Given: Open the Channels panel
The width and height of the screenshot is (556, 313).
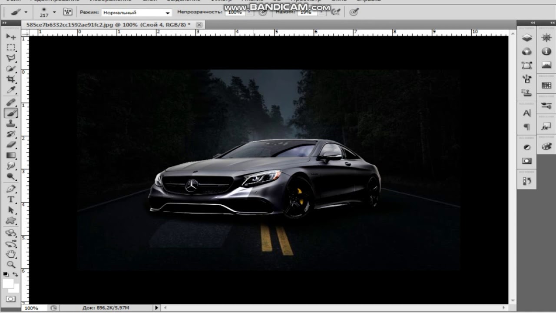Looking at the screenshot, I should 527,52.
